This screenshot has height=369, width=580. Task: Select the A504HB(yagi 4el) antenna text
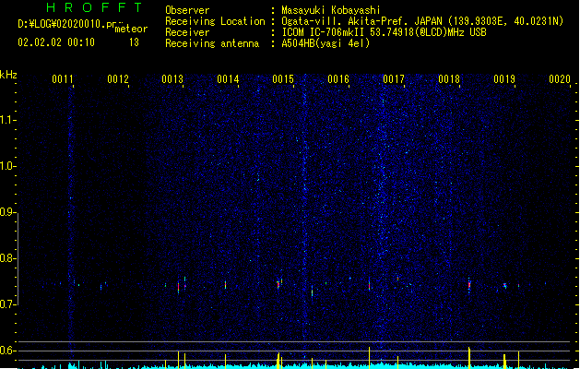[326, 43]
